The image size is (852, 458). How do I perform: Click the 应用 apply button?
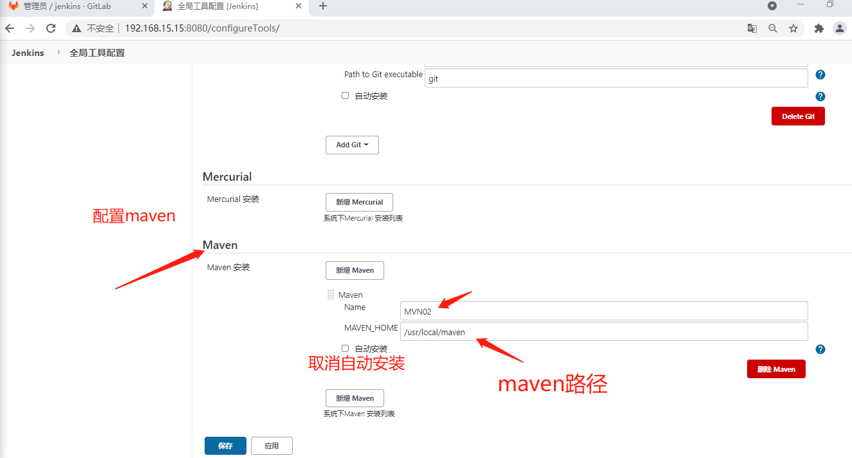(x=272, y=446)
